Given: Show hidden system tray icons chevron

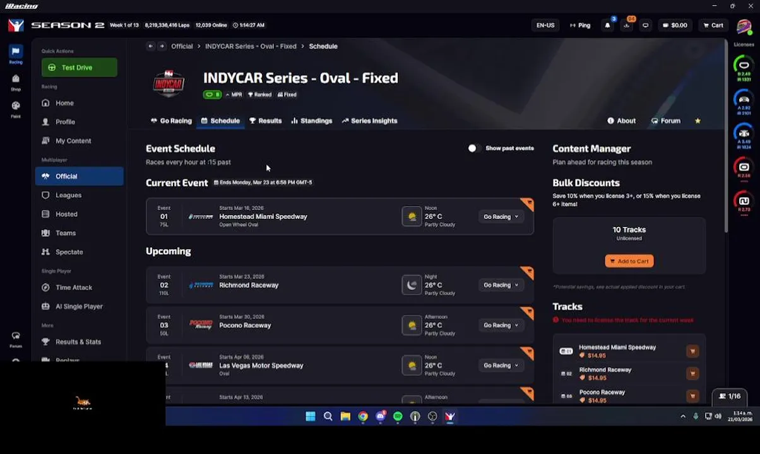Looking at the screenshot, I should tap(682, 416).
